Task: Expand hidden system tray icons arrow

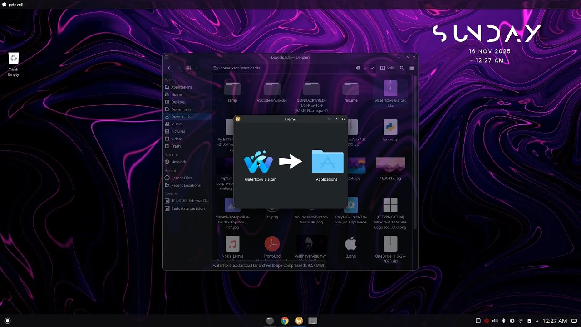Action: (537, 321)
